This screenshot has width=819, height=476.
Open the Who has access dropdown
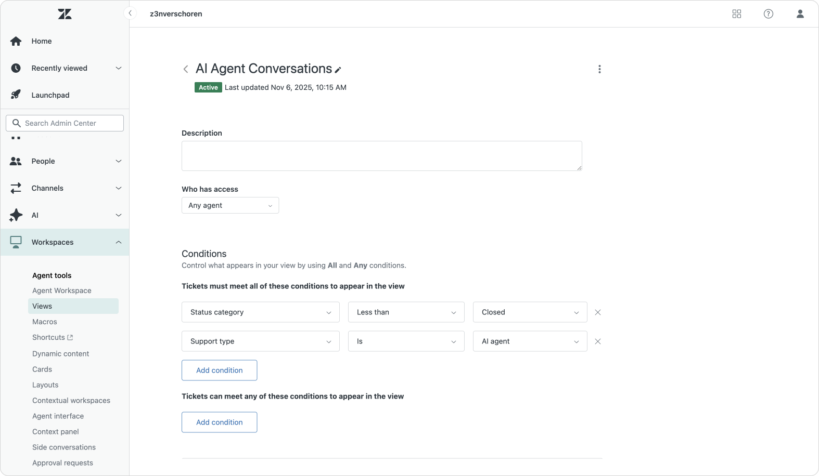click(x=230, y=205)
